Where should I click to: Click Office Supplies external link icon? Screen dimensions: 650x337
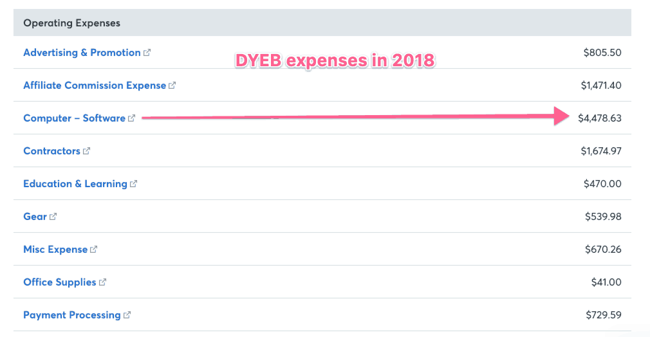103,282
